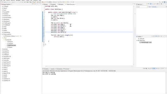
Task: Toggle Link with Editor in Package Explorer
Action: [34, 4]
